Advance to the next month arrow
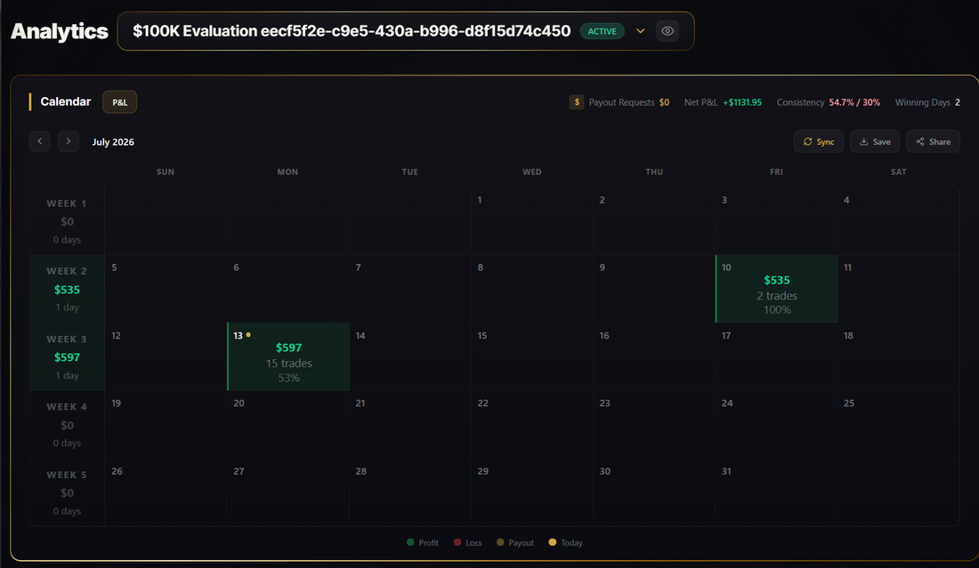This screenshot has height=568, width=979. 69,141
